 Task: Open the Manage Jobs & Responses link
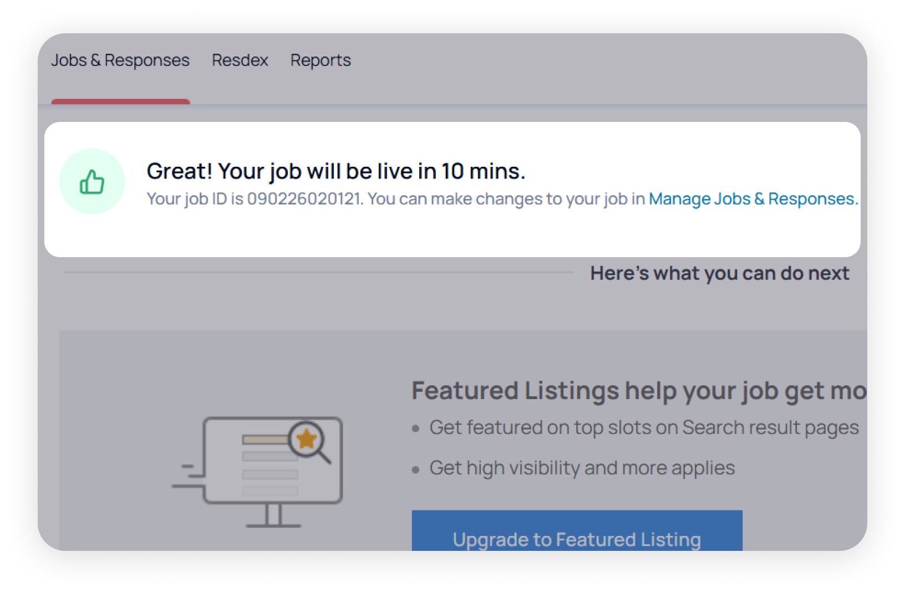(753, 199)
